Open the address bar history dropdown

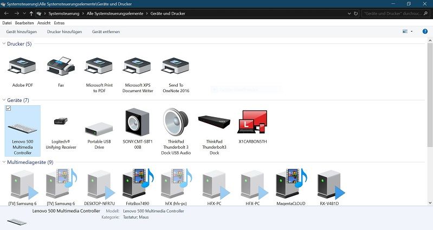click(x=349, y=13)
